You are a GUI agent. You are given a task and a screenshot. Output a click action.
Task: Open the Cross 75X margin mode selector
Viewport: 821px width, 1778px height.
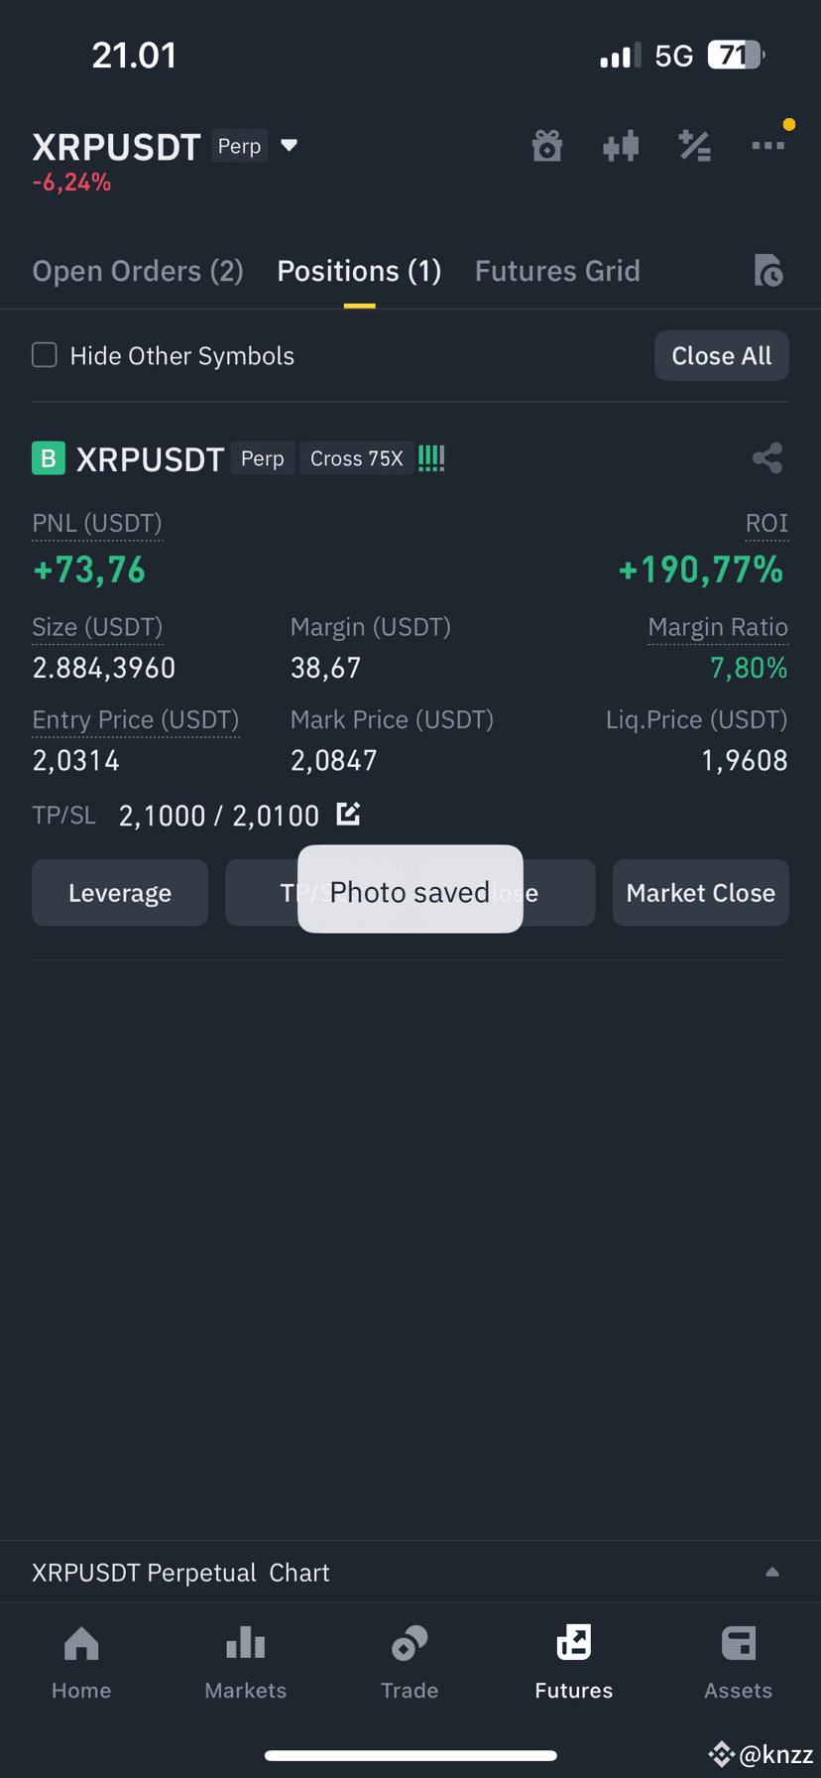click(357, 458)
